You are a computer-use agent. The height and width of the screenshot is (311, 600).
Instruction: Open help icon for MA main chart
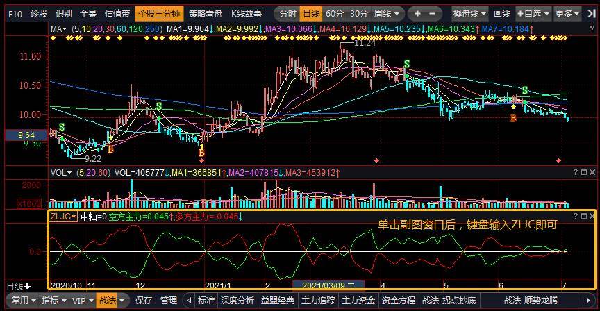click(592, 28)
